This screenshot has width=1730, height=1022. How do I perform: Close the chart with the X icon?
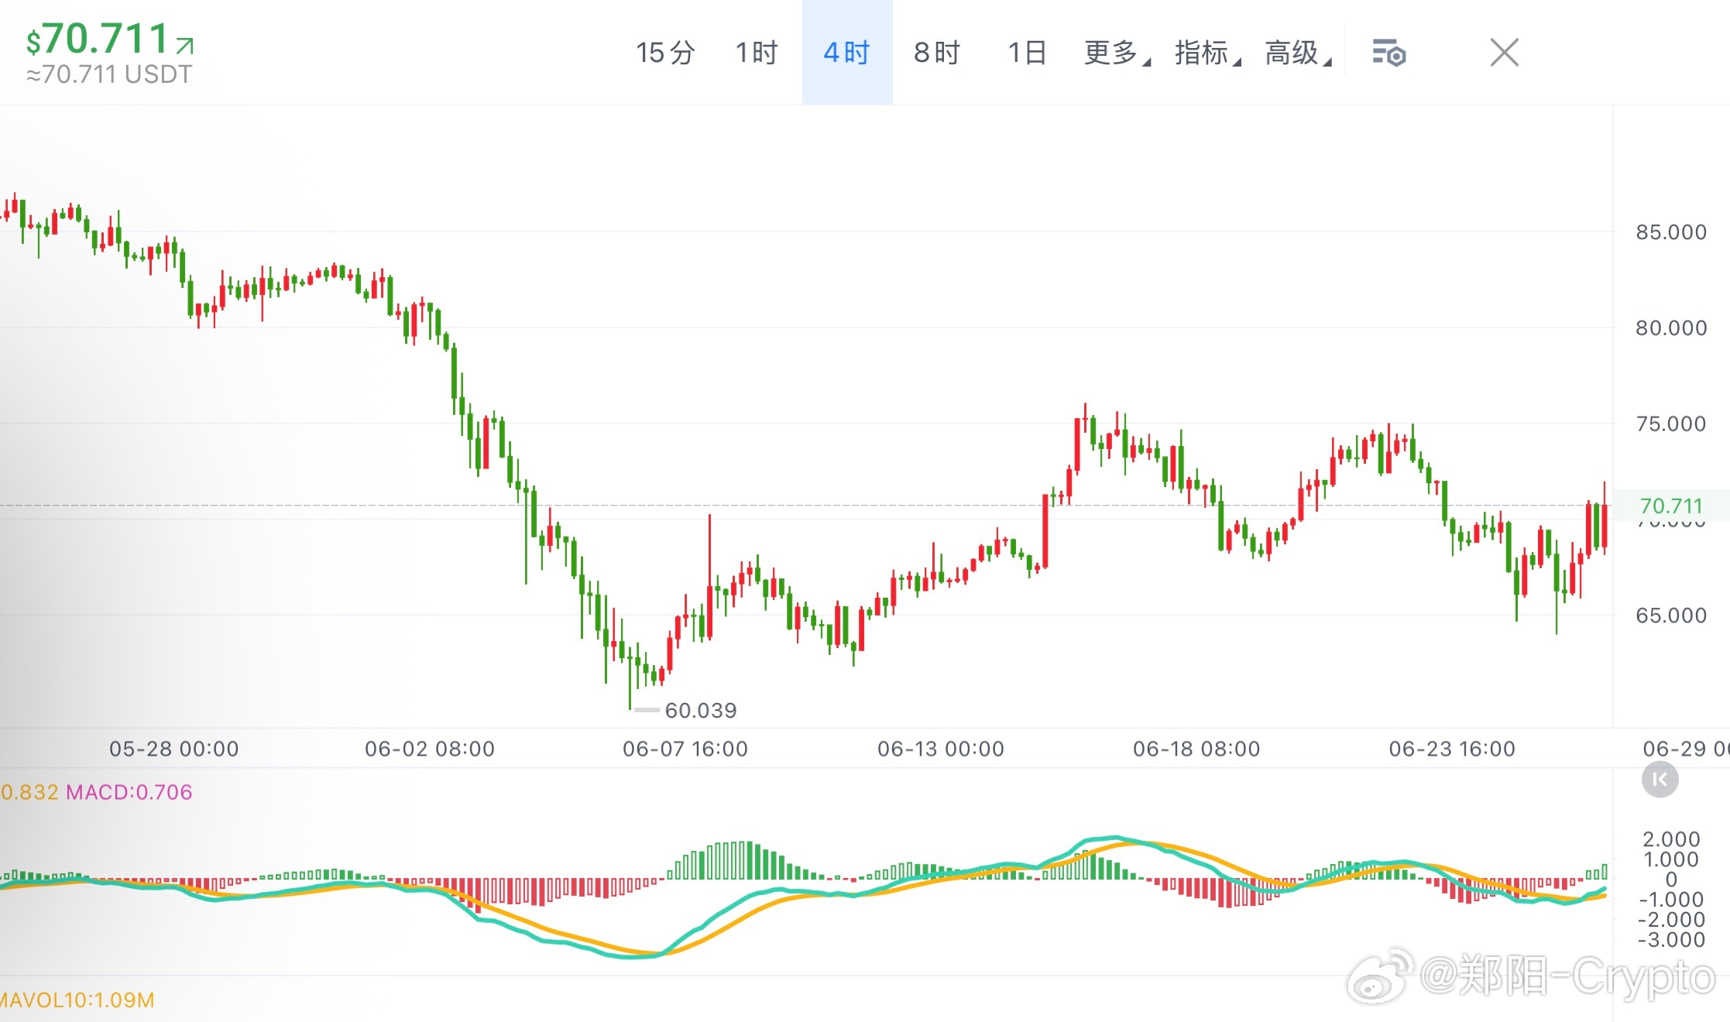pyautogui.click(x=1505, y=53)
